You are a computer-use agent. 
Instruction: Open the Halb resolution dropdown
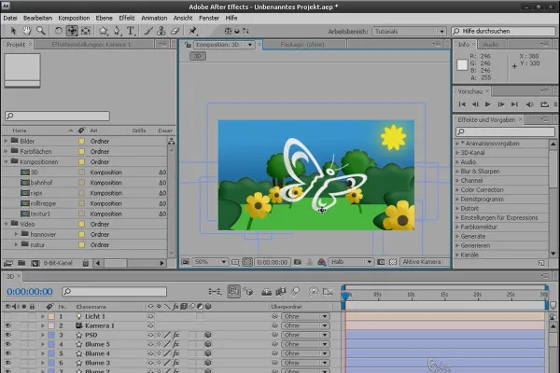(x=351, y=262)
